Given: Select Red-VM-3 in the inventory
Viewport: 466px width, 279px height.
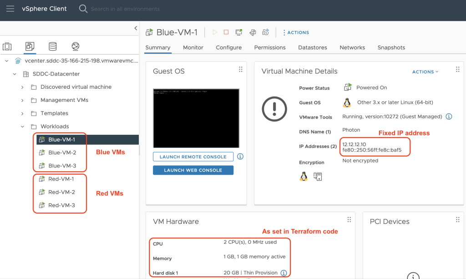Looking at the screenshot, I should click(x=61, y=205).
